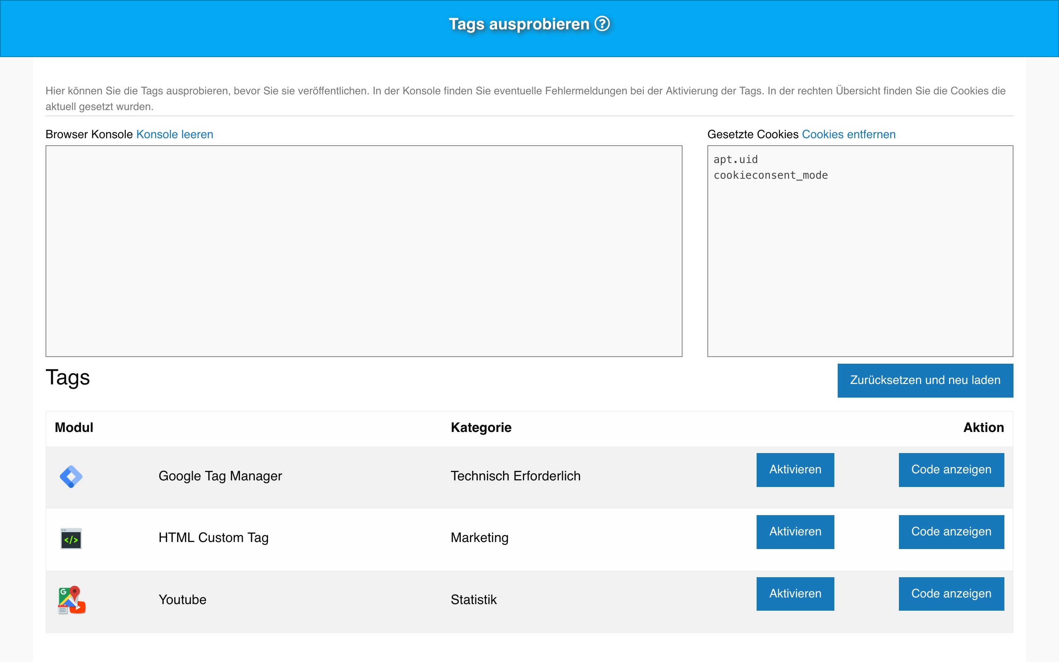Screen dimensions: 1059x662
Task: Show code for Google Tag Manager
Action: 951,469
